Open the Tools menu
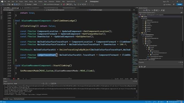 point(45,1)
